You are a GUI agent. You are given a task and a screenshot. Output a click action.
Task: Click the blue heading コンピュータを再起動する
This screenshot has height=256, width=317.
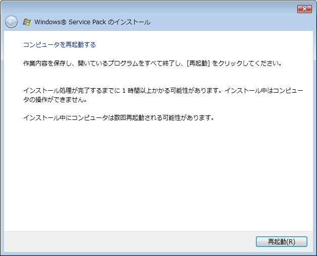coord(60,45)
